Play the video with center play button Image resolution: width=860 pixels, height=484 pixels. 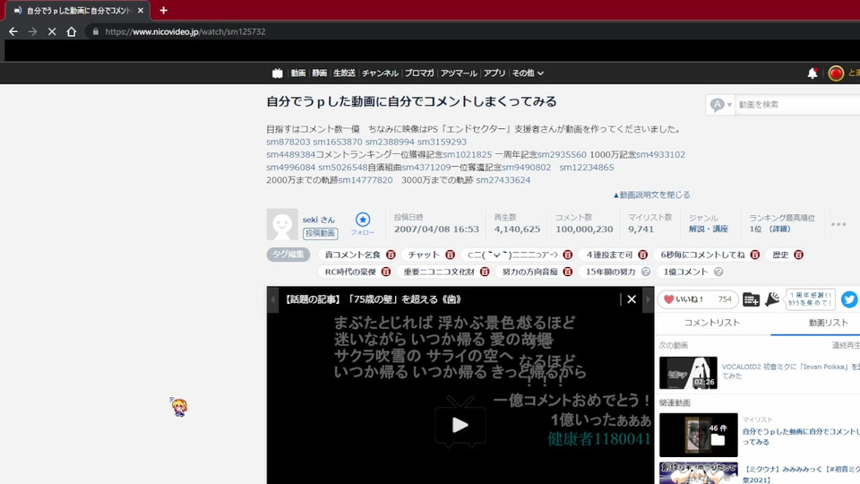[x=460, y=425]
